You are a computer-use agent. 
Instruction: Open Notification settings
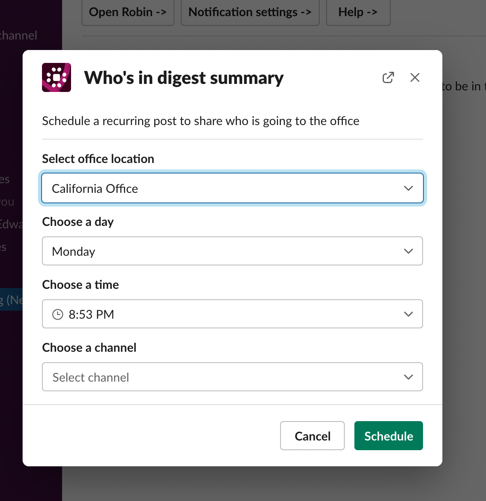tap(250, 13)
